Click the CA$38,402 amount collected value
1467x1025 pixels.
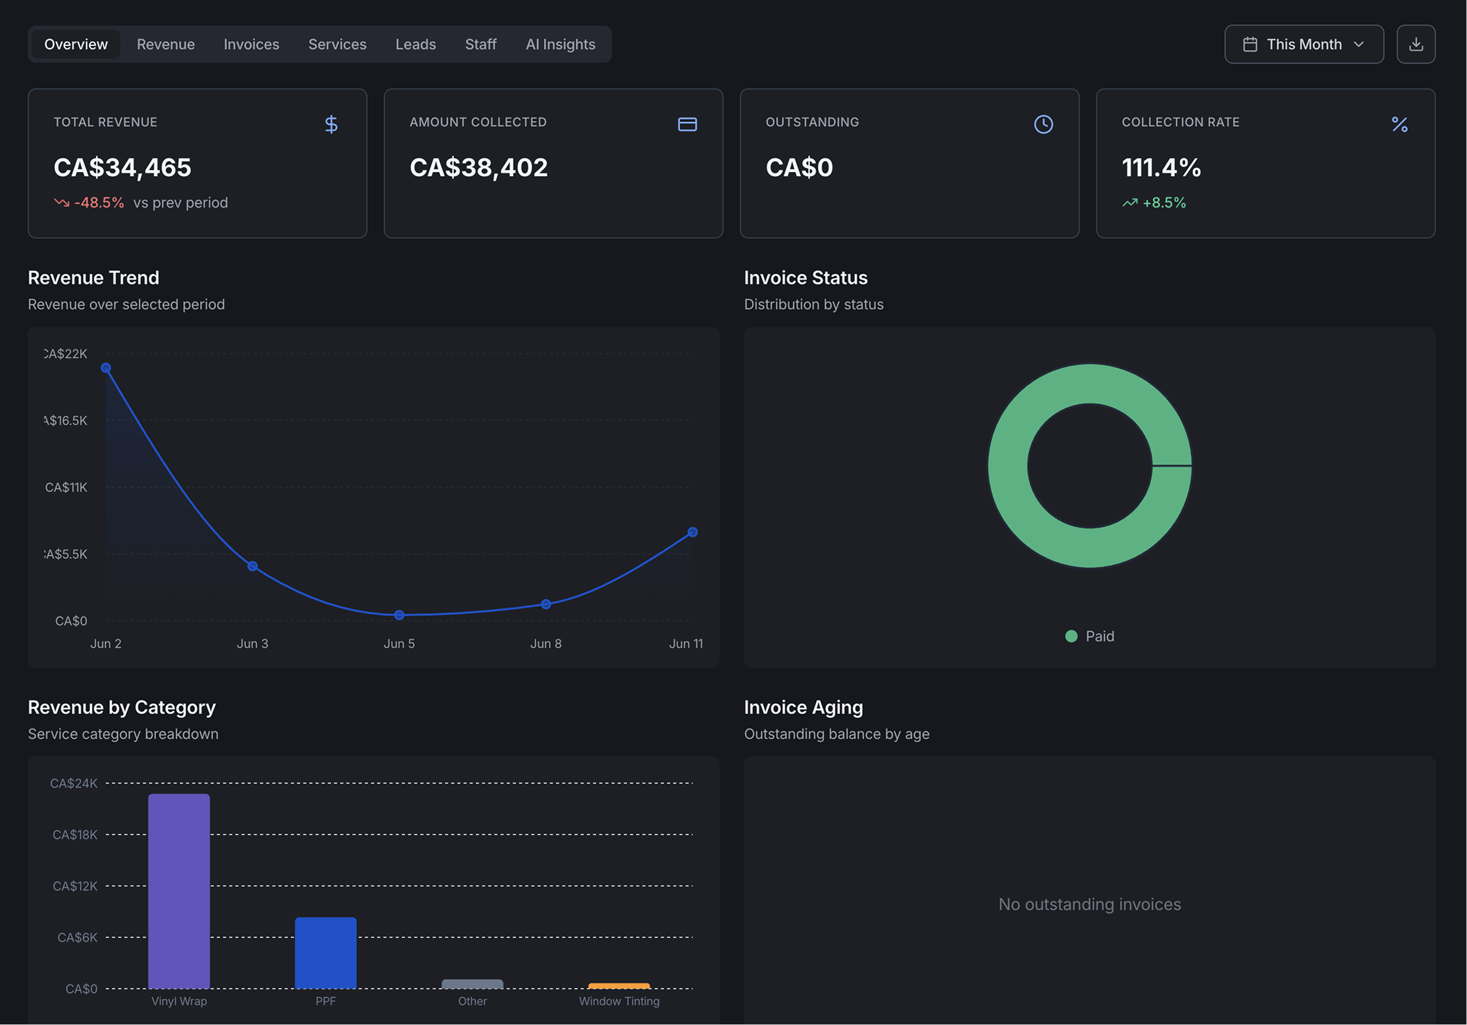[x=478, y=168]
